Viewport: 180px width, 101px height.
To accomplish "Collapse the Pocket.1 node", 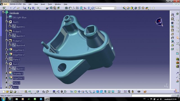I will pos(6,31).
